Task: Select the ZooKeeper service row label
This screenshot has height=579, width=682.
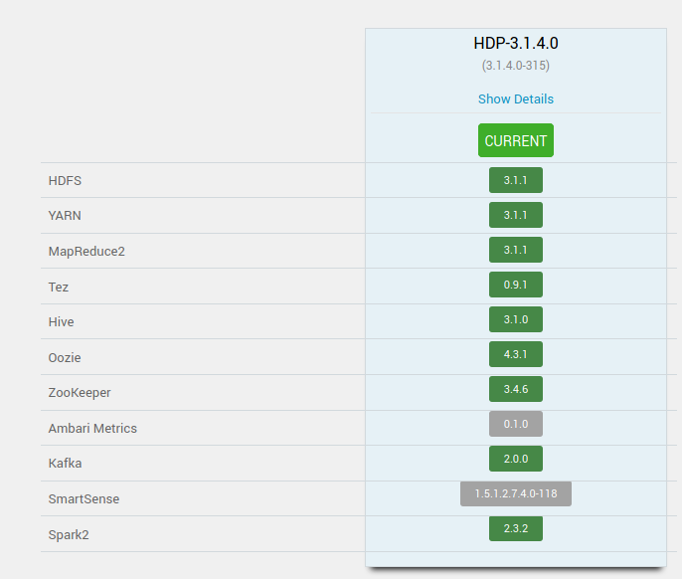Action: coord(80,393)
